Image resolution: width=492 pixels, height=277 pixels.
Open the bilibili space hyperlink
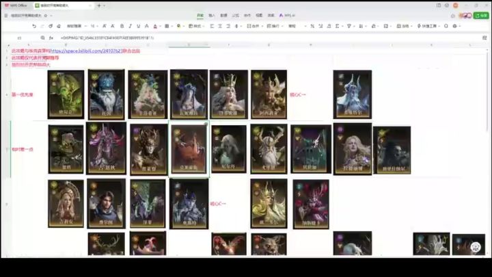[x=86, y=51]
